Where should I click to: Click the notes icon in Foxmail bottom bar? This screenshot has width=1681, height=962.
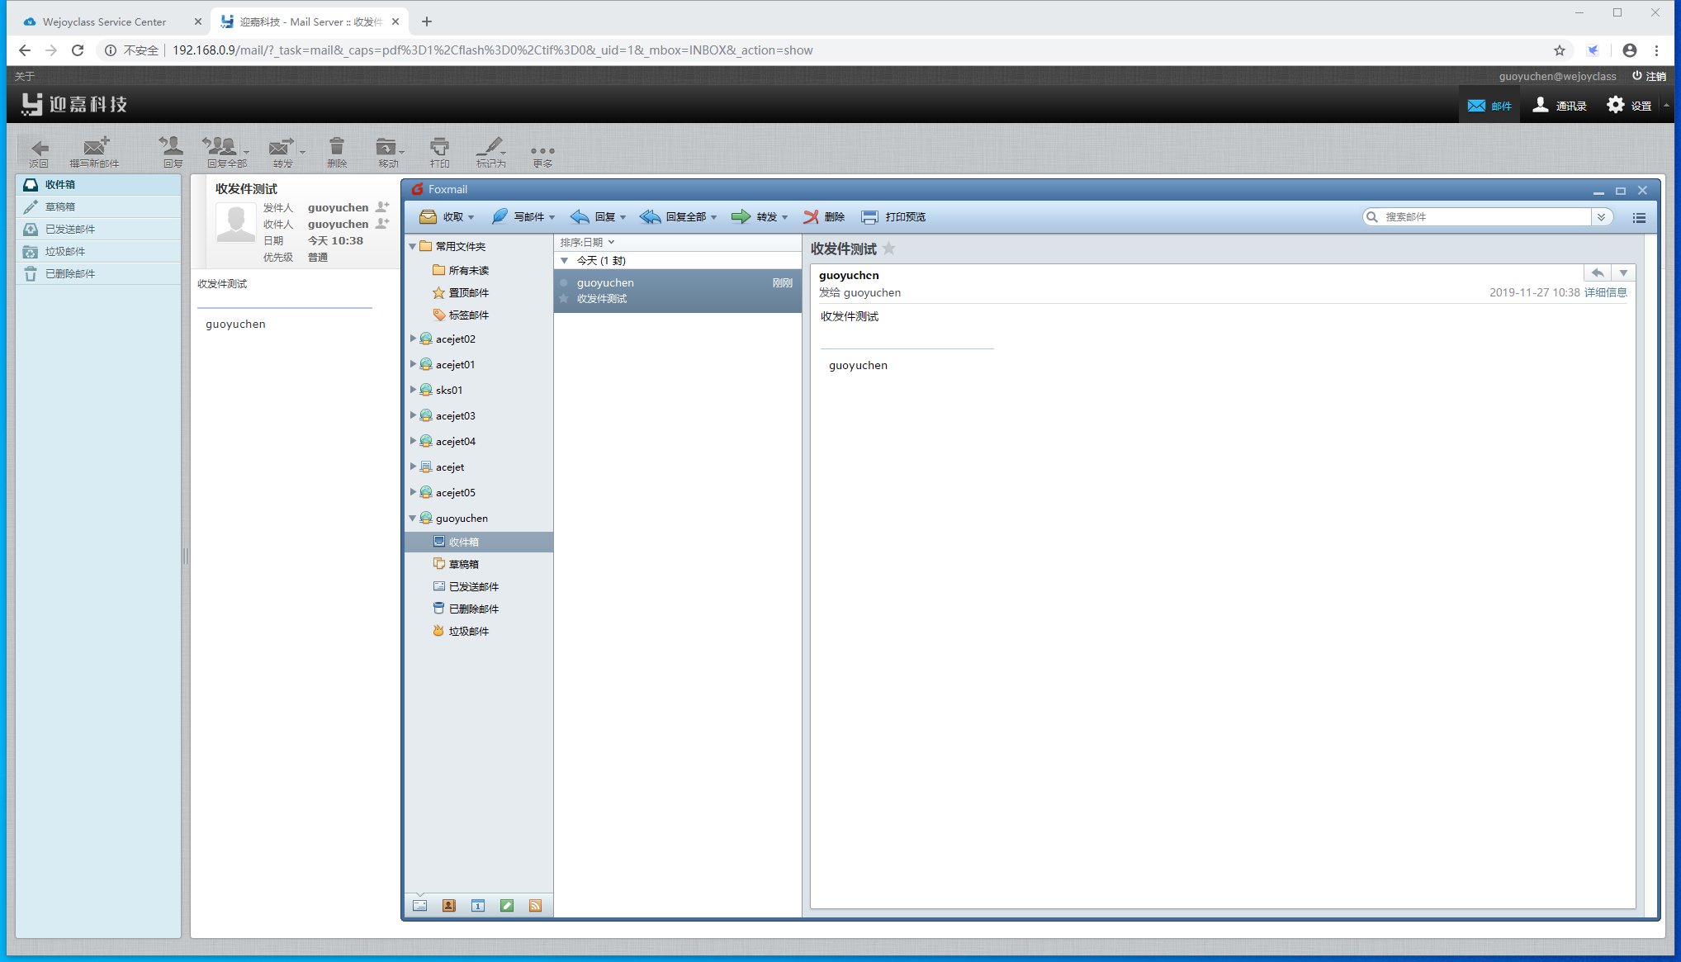[506, 906]
